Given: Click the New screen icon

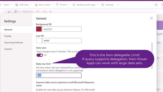Looking at the screenshot, I should point(36,5).
